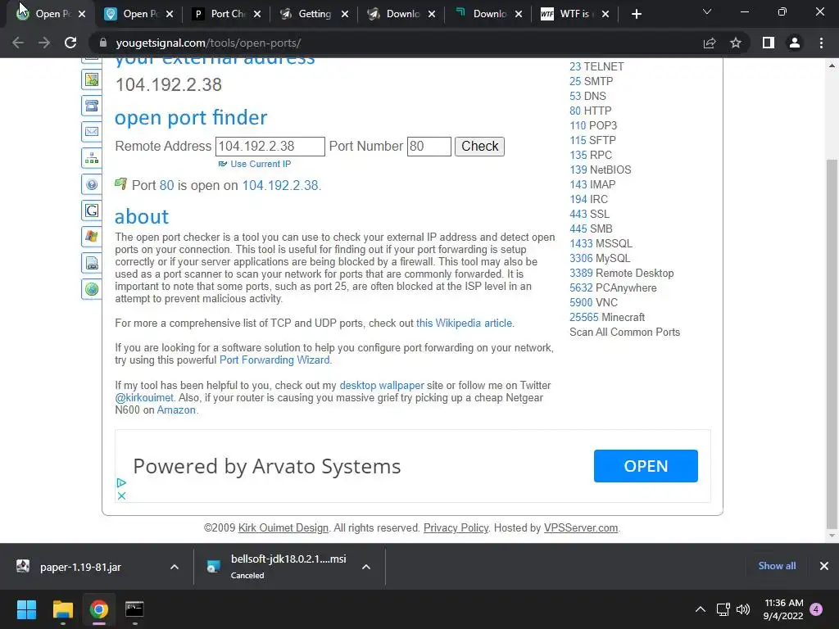Click the Chrome taskbar icon

(99, 609)
